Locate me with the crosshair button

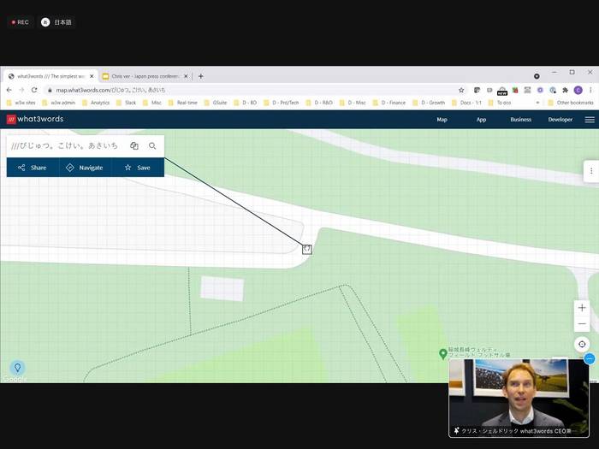point(582,344)
